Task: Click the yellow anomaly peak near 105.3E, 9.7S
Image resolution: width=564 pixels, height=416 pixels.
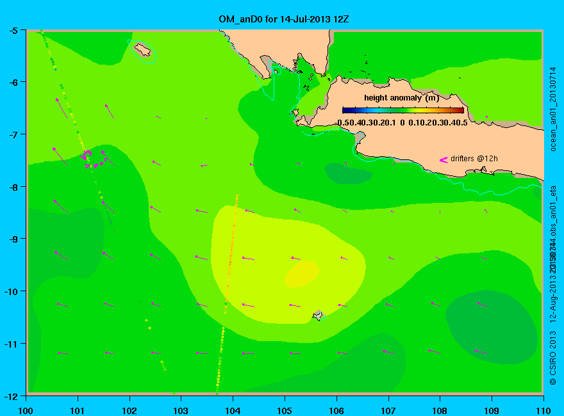Action: point(302,274)
